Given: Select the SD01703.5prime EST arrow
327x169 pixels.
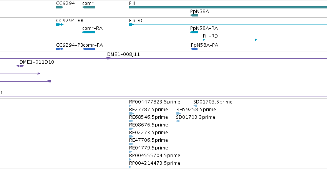Looking at the screenshot, I should click(196, 106).
